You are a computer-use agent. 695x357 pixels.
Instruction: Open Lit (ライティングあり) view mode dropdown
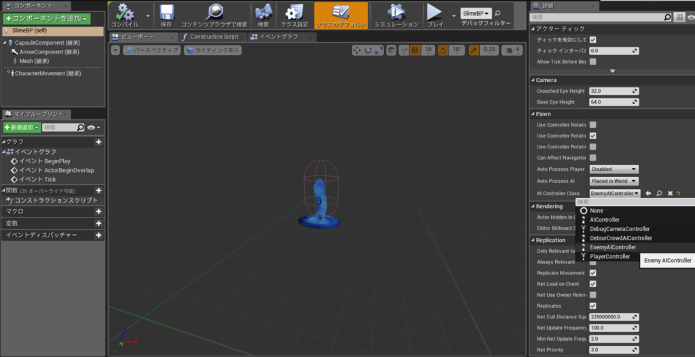pos(212,50)
